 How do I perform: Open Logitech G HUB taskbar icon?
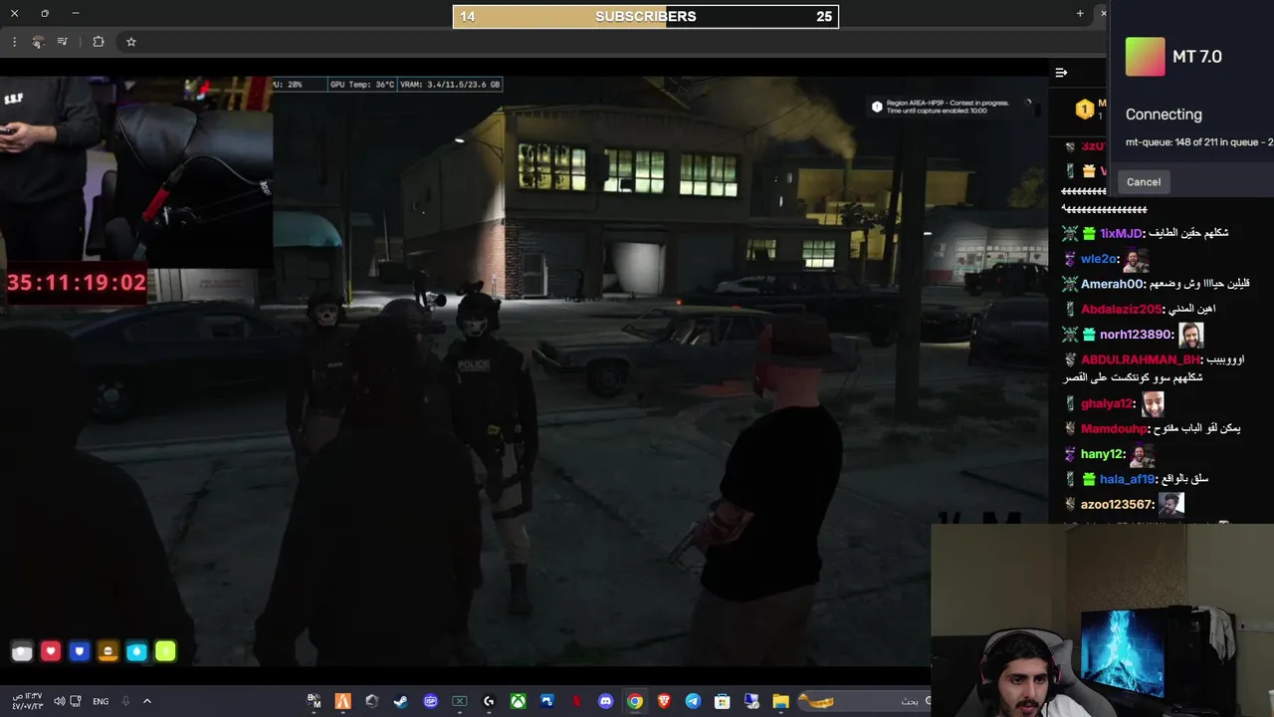click(489, 701)
